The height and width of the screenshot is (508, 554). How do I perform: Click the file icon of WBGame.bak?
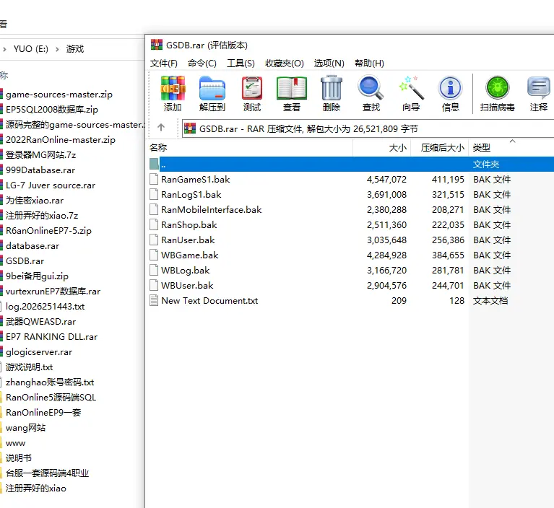click(154, 255)
